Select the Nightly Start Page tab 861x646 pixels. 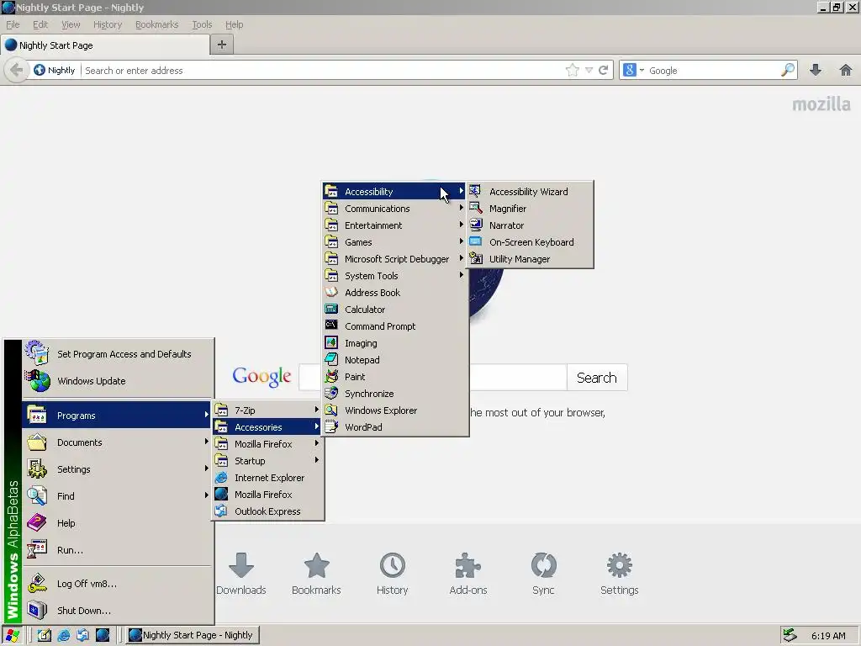coord(105,45)
